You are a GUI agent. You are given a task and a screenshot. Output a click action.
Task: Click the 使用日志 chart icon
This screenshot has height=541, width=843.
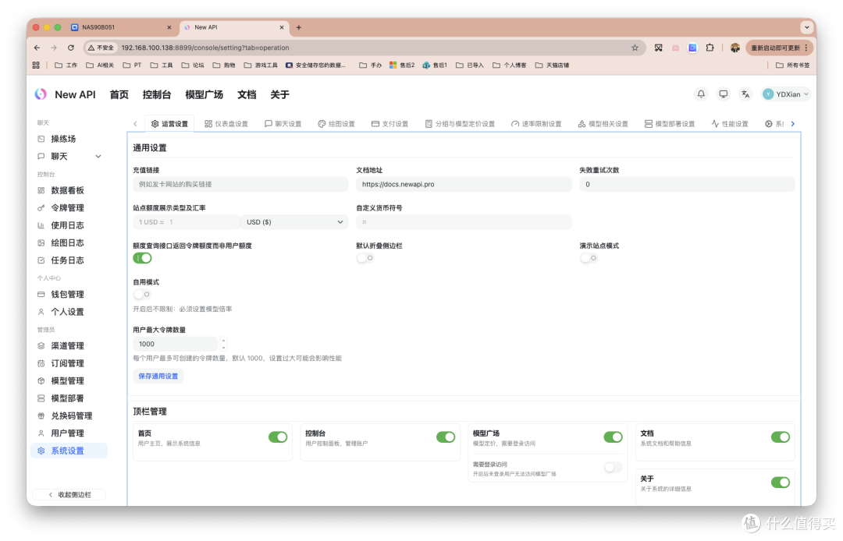coord(41,225)
